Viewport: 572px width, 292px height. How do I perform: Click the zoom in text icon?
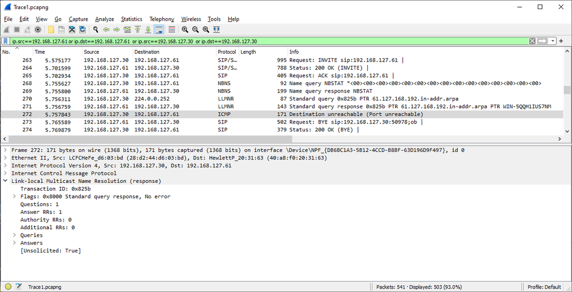point(185,30)
